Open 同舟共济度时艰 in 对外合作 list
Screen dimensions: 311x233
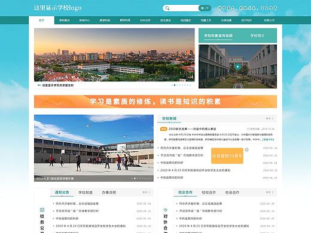[x=200, y=204]
